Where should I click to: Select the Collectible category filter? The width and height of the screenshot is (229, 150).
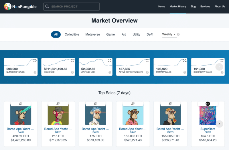pos(72,34)
